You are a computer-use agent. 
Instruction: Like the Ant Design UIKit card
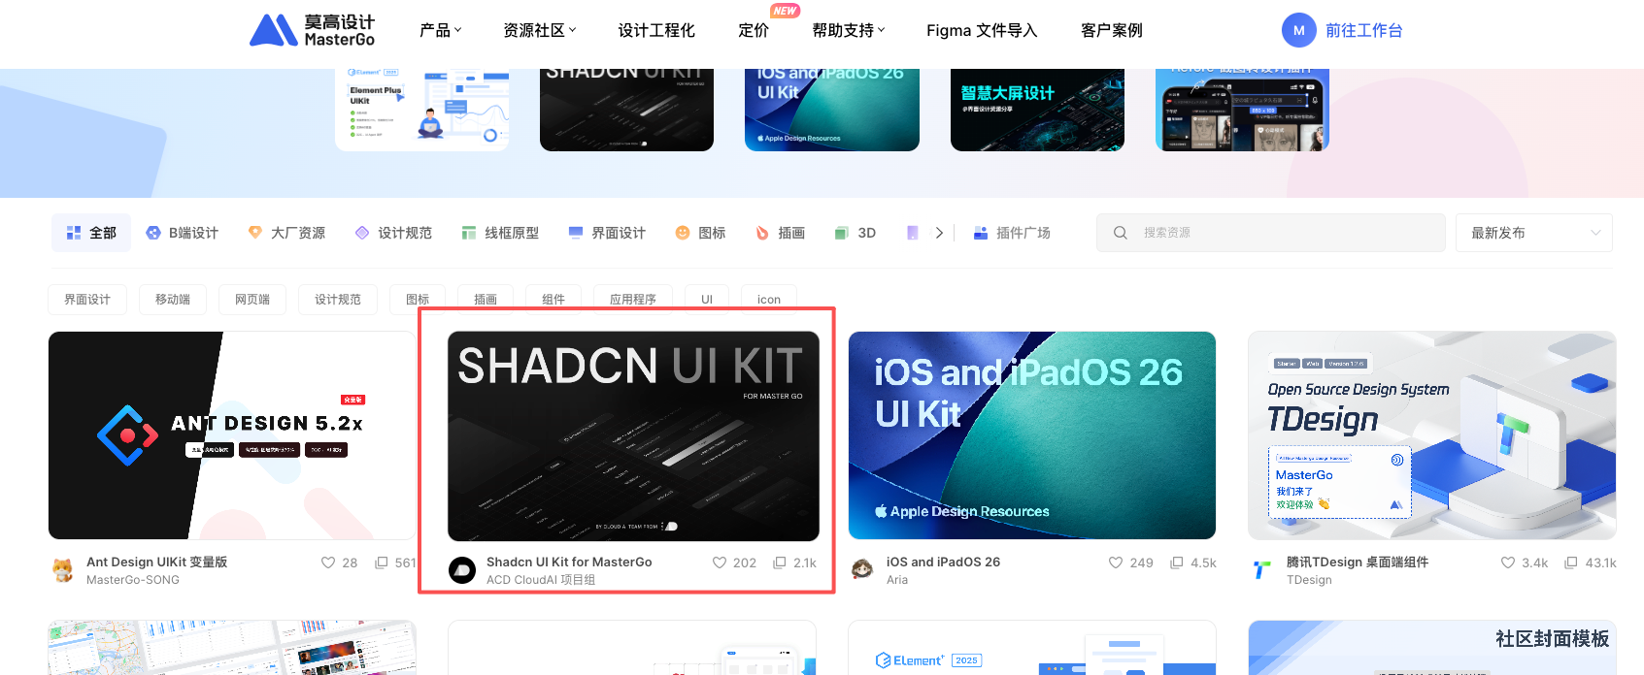coord(328,562)
